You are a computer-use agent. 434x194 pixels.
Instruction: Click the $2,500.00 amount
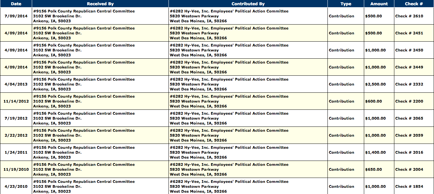tap(375, 84)
